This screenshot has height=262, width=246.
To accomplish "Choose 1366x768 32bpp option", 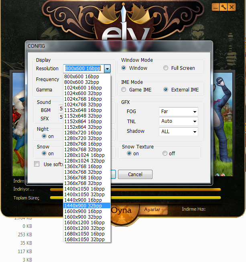I will tap(87, 183).
